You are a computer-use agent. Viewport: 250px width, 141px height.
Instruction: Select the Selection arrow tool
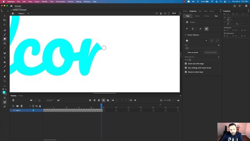point(5,16)
